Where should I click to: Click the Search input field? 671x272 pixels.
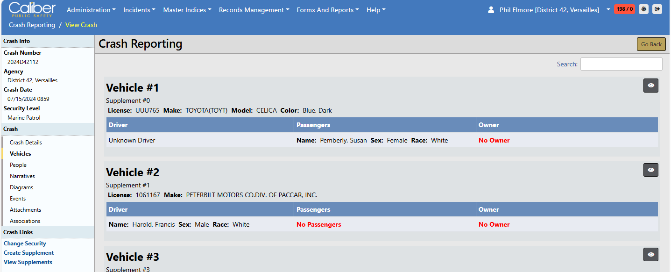(x=621, y=64)
